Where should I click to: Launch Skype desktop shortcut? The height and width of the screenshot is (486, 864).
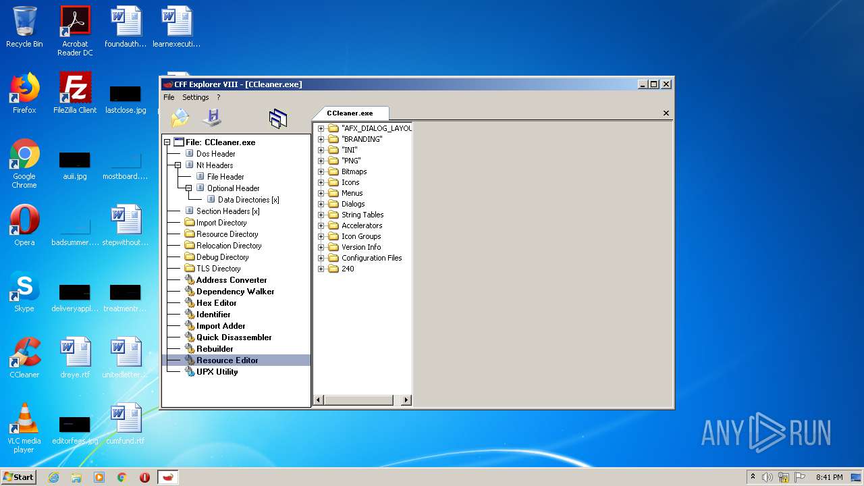coord(24,292)
